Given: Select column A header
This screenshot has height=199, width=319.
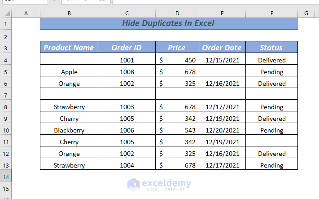Looking at the screenshot, I should coord(26,13).
